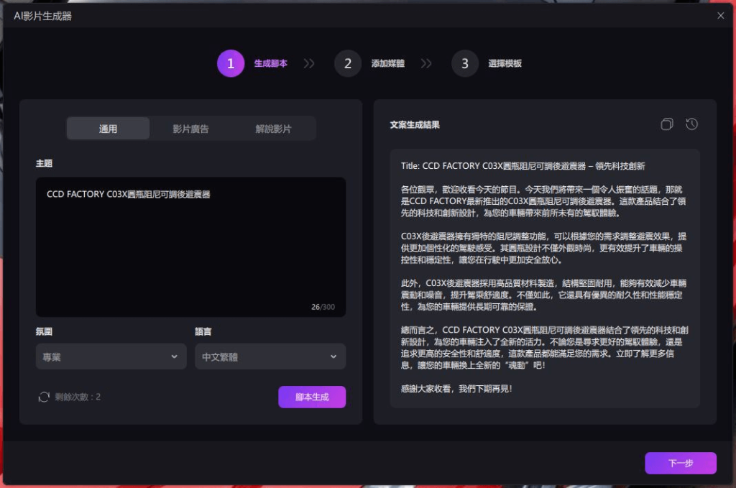
Task: Click the generated script Title line
Action: (523, 165)
